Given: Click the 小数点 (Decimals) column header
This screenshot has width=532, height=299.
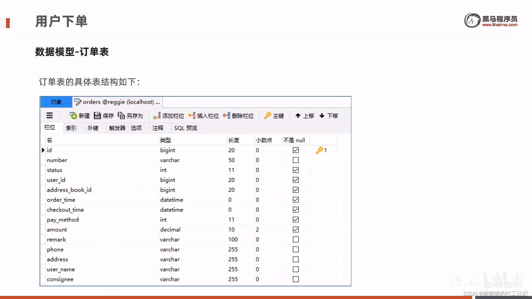Looking at the screenshot, I should 268,140.
